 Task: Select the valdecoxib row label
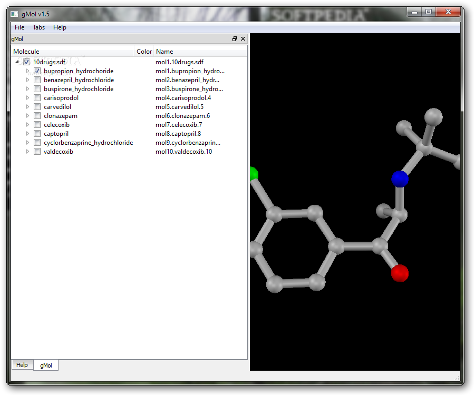click(59, 152)
